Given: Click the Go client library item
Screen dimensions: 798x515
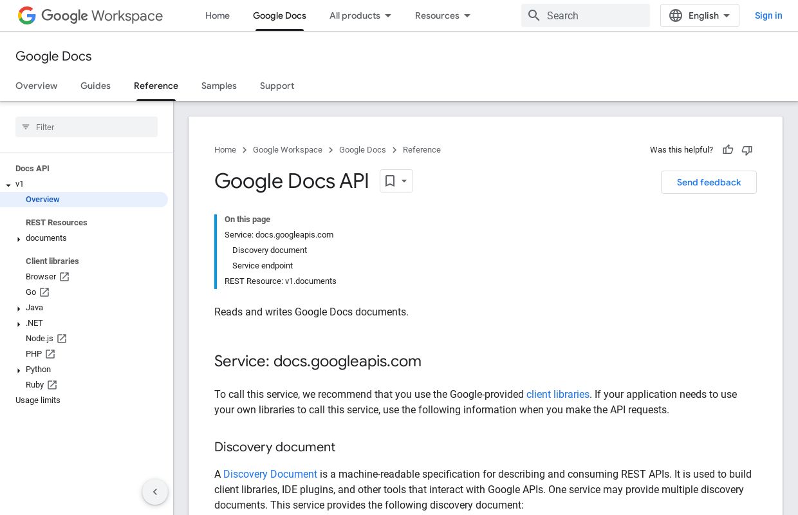Looking at the screenshot, I should [31, 292].
